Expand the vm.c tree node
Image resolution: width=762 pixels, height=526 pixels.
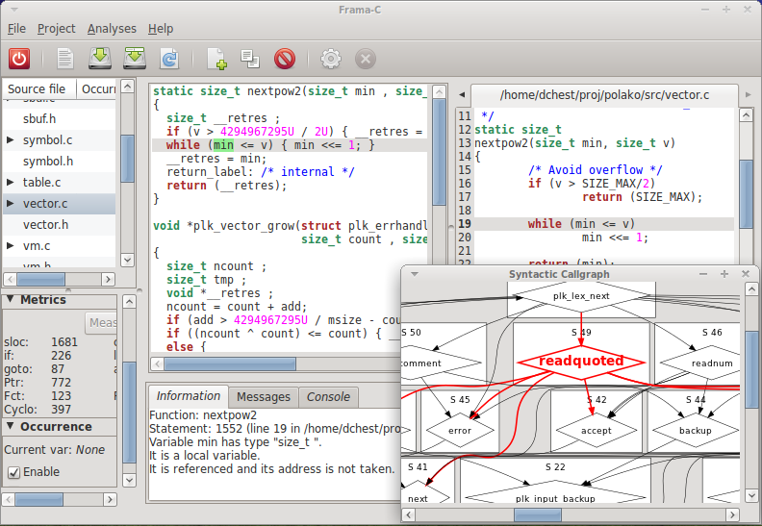[x=11, y=246]
